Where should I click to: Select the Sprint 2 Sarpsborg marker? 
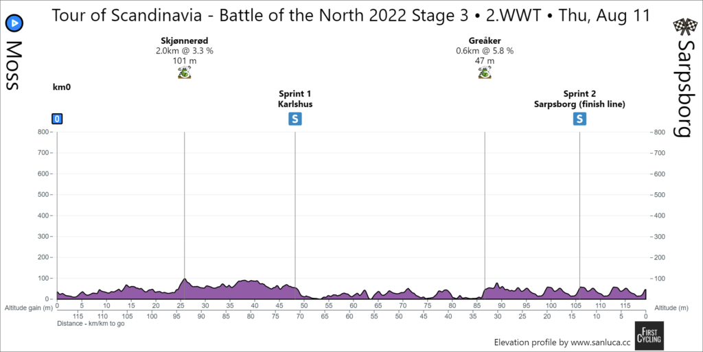click(x=580, y=119)
